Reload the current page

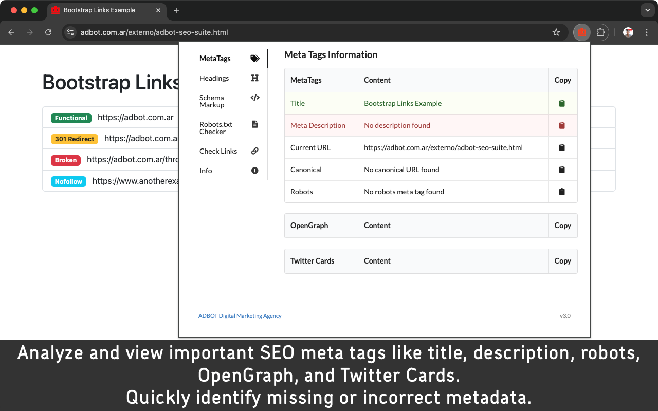click(48, 32)
